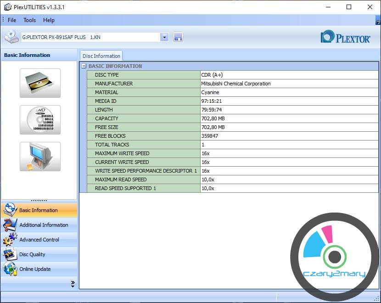Click the optical drive tray icon button
This screenshot has height=303, width=381.
40,83
